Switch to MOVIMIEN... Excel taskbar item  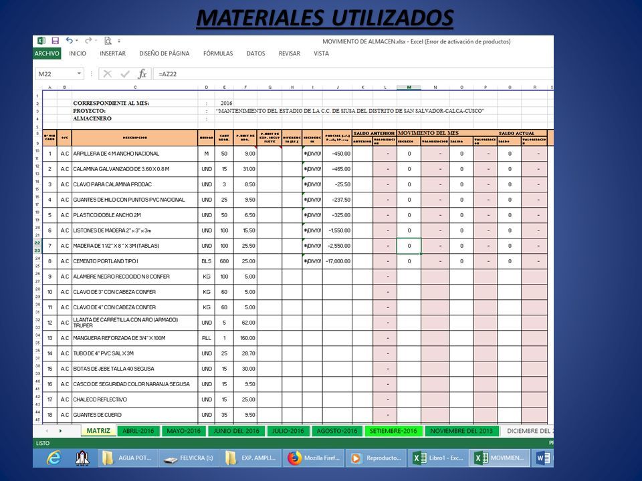point(500,458)
